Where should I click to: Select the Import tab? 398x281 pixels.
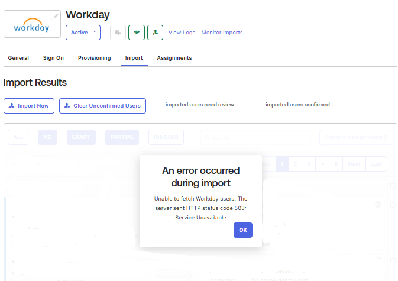(x=134, y=58)
